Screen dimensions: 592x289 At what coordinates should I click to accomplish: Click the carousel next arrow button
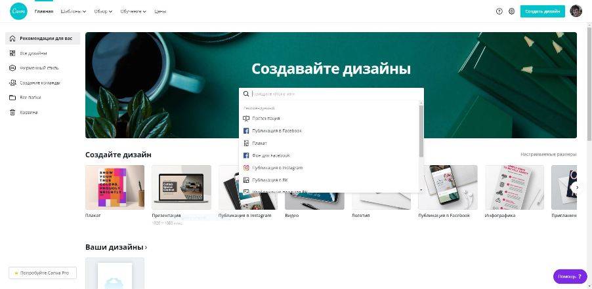click(x=576, y=187)
